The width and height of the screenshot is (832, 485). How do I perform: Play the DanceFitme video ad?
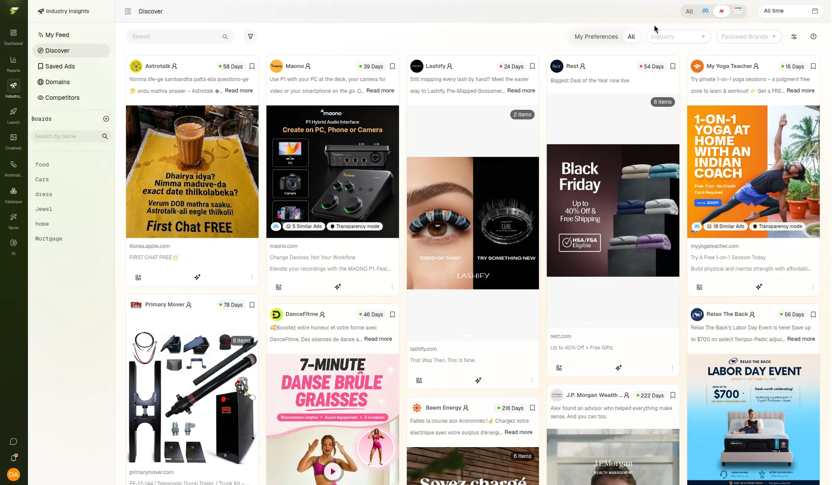point(333,471)
